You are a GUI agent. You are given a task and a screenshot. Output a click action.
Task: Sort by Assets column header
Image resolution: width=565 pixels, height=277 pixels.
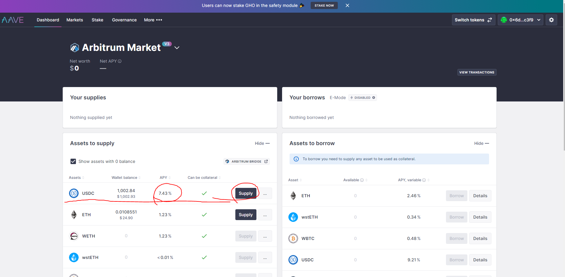click(77, 178)
